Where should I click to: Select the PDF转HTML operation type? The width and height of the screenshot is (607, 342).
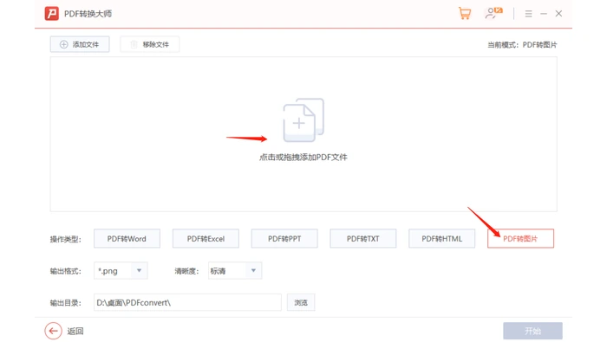pyautogui.click(x=441, y=239)
